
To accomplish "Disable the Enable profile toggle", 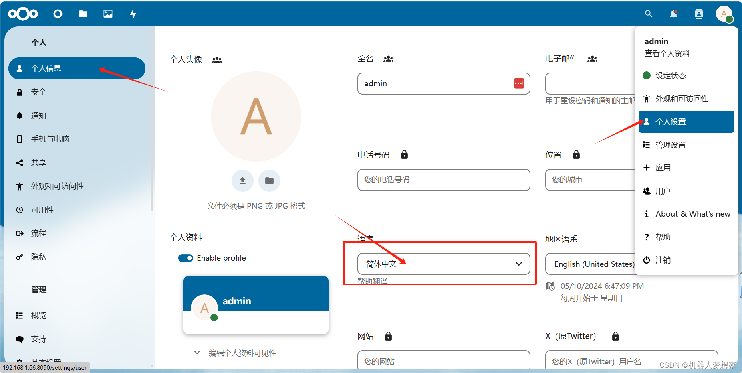I will [x=185, y=258].
